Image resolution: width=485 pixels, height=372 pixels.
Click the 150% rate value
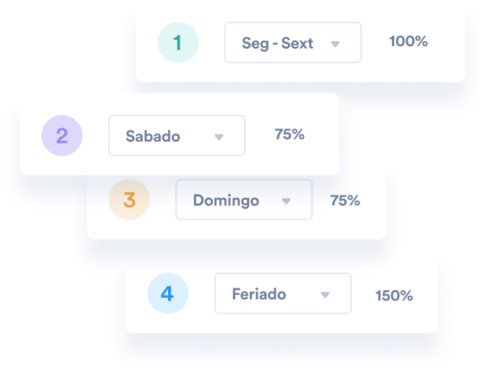393,296
